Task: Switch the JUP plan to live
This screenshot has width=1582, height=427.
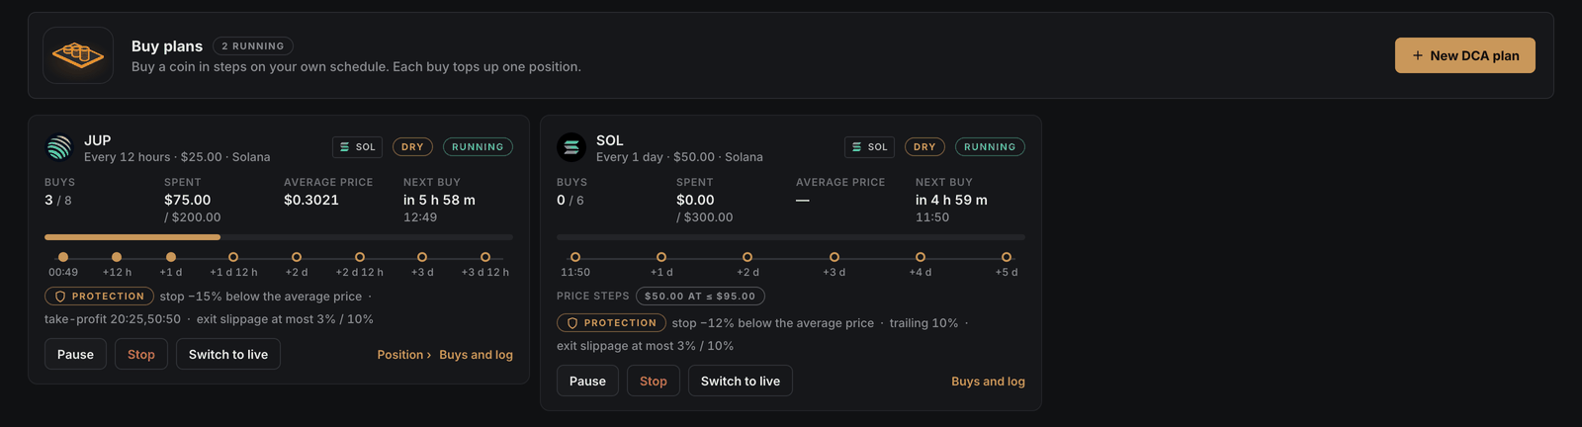Action: point(228,354)
